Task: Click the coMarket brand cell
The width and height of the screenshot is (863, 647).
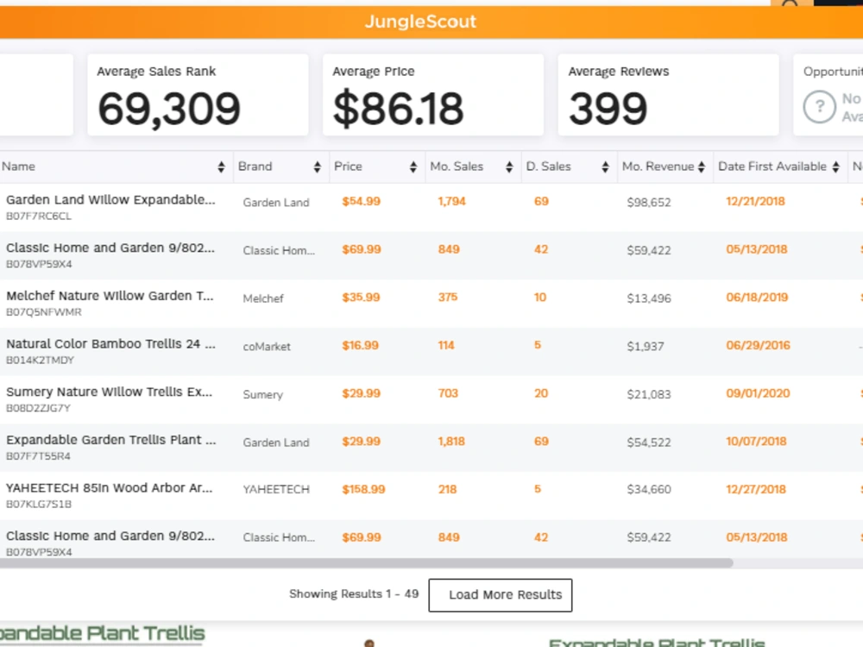Action: click(267, 347)
